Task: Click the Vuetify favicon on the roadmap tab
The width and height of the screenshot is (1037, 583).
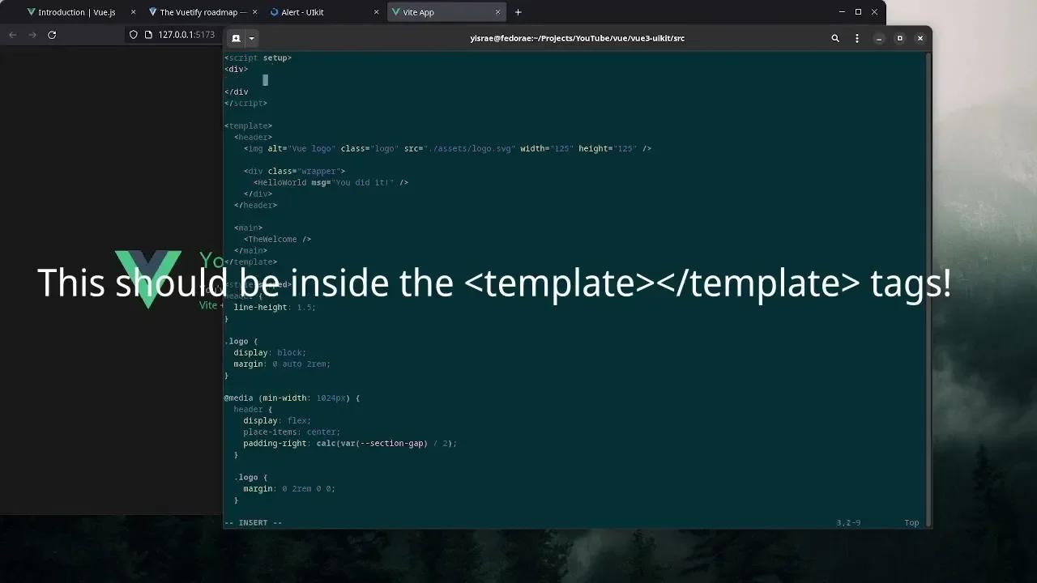Action: click(x=155, y=11)
